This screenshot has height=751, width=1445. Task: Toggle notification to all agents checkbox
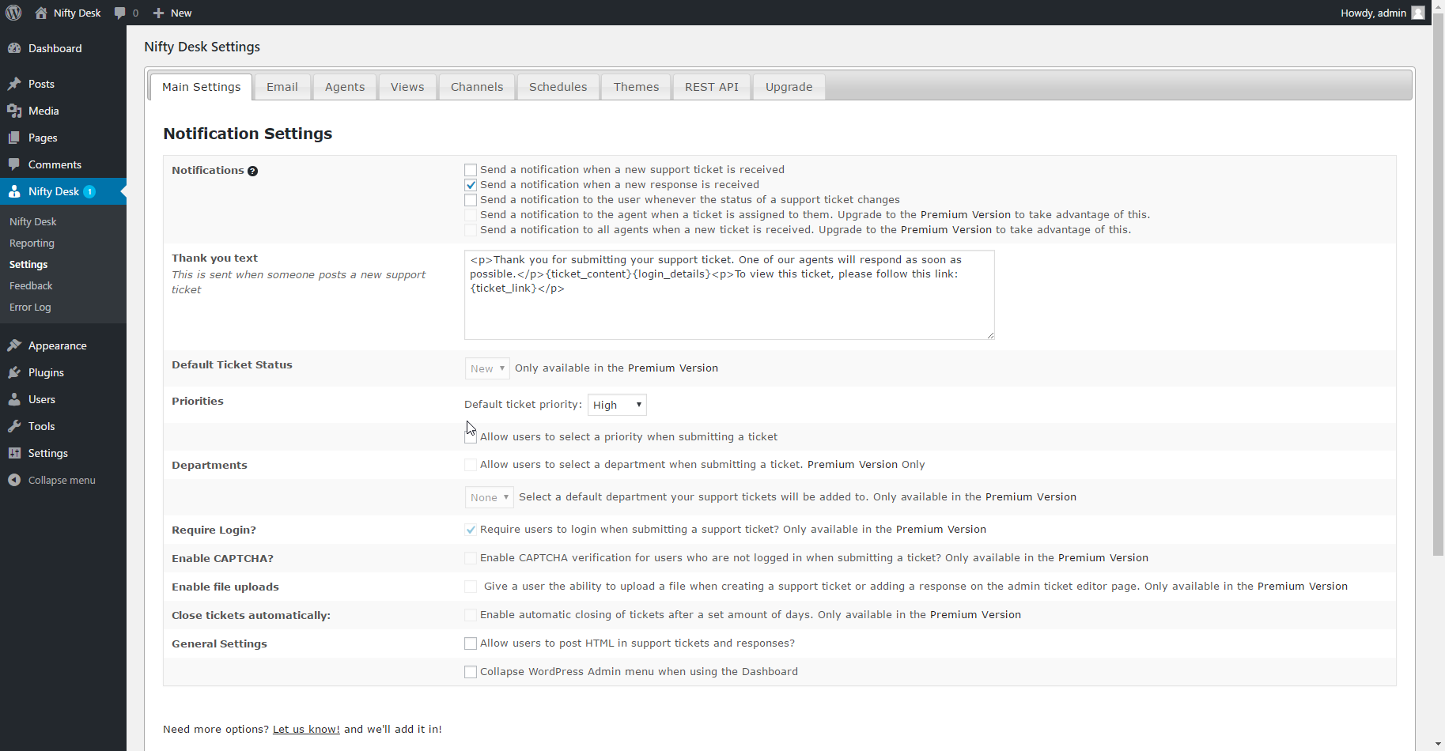[471, 230]
